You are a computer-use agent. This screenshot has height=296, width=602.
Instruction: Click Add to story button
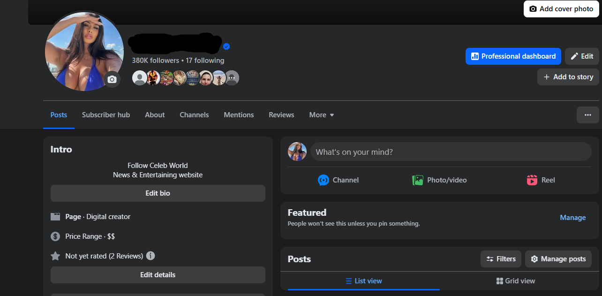pos(568,77)
